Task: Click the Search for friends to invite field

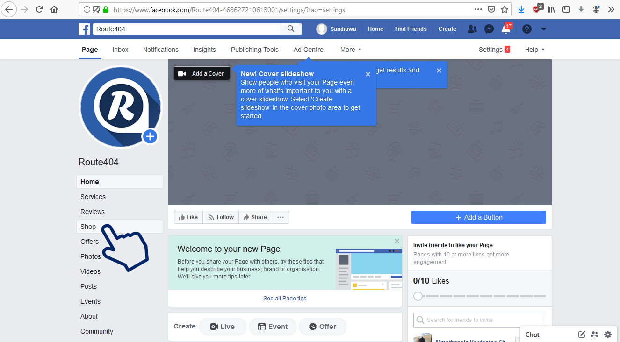Action: tap(480, 320)
